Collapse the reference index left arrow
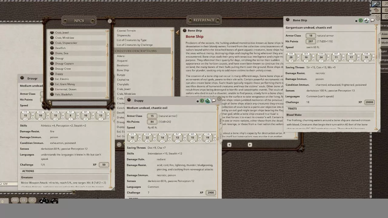The height and width of the screenshot is (218, 388). [177, 32]
